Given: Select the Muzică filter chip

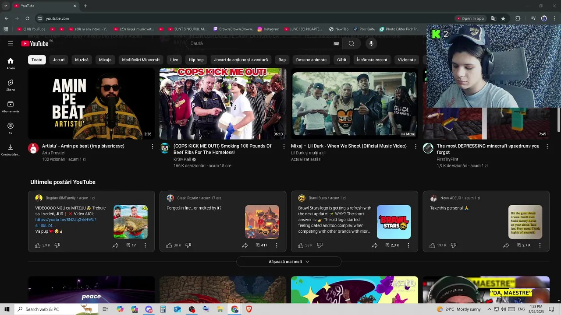Looking at the screenshot, I should 82,60.
